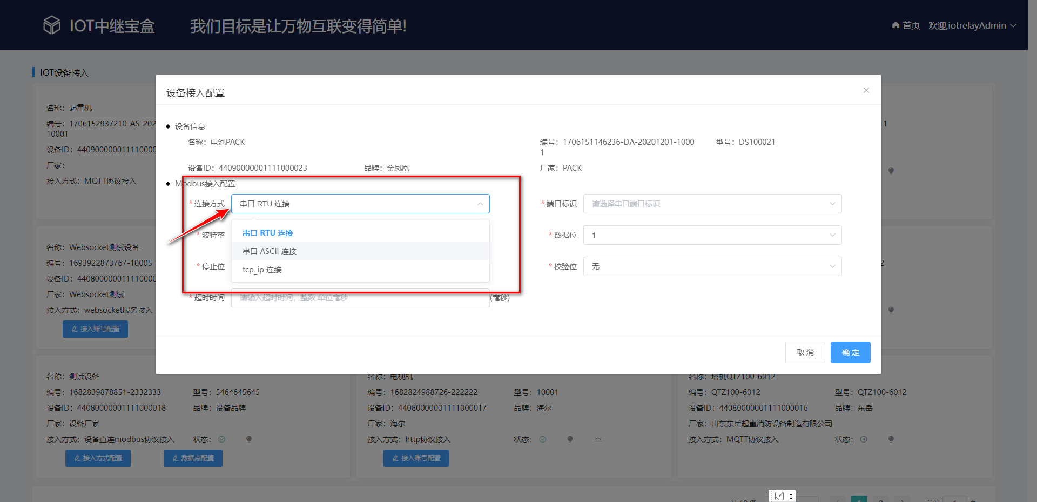The image size is (1037, 502).
Task: Click the 取消 cancel button
Action: tap(805, 352)
